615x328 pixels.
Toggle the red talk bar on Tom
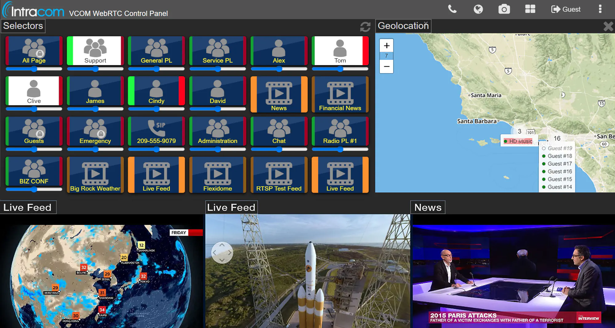365,51
